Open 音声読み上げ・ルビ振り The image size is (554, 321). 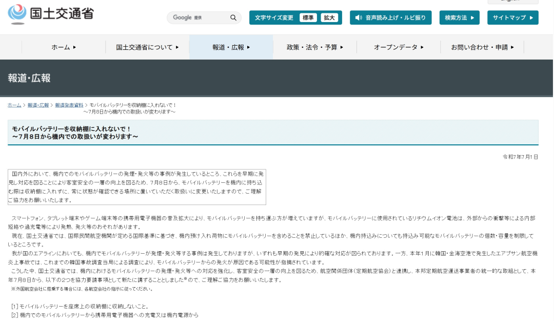tap(390, 17)
